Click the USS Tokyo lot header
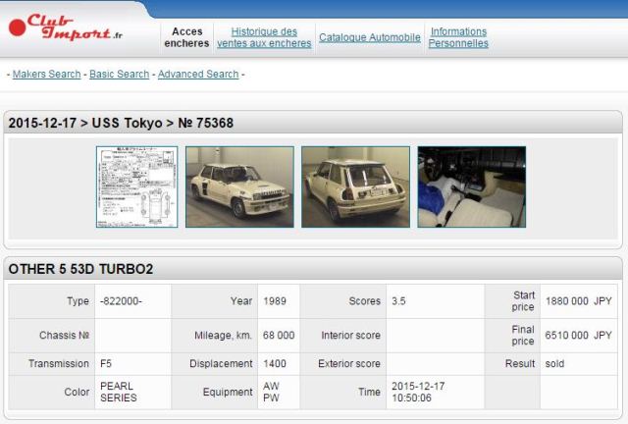Screen dimensions: 628x424 coord(121,123)
